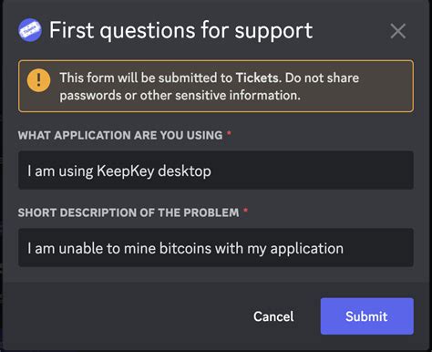Click the bold Tickets word in warning
Viewport: 432px width, 352px height.
coord(257,78)
